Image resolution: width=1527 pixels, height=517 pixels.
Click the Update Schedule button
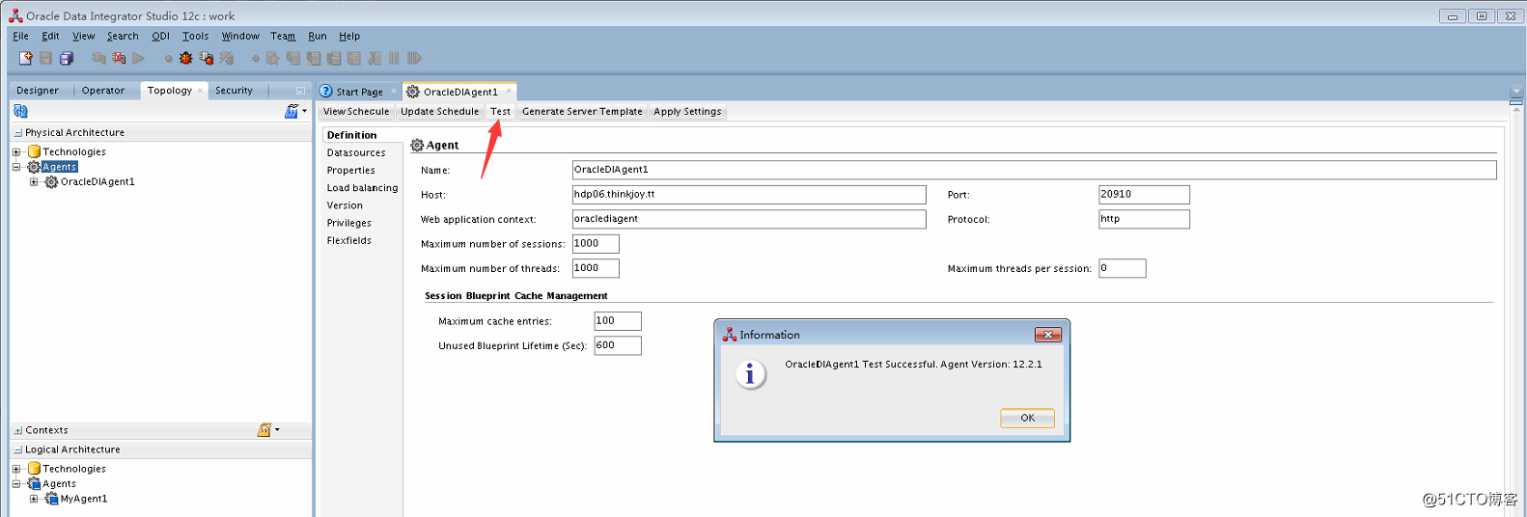[x=439, y=112]
